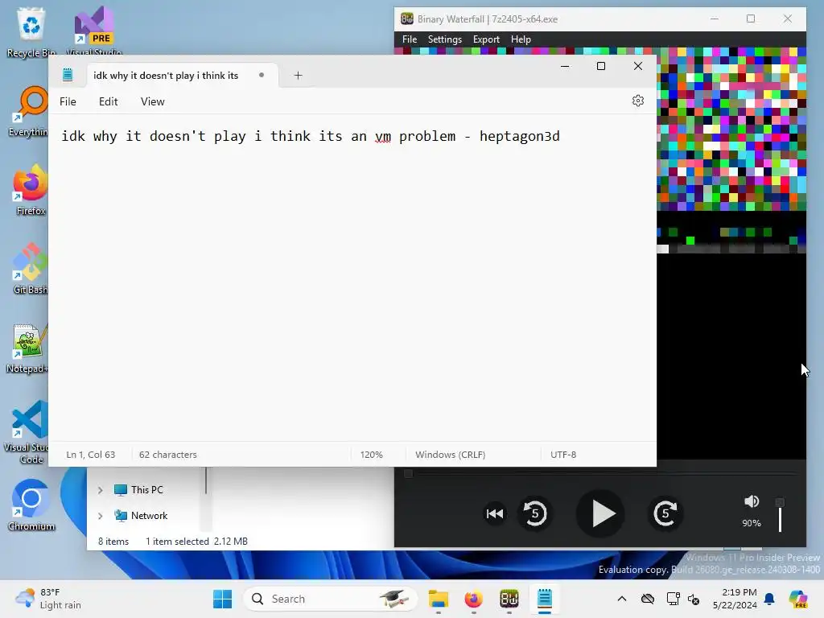The width and height of the screenshot is (824, 618).
Task: Open Visual Studio Code desktop shortcut
Action: point(27,432)
